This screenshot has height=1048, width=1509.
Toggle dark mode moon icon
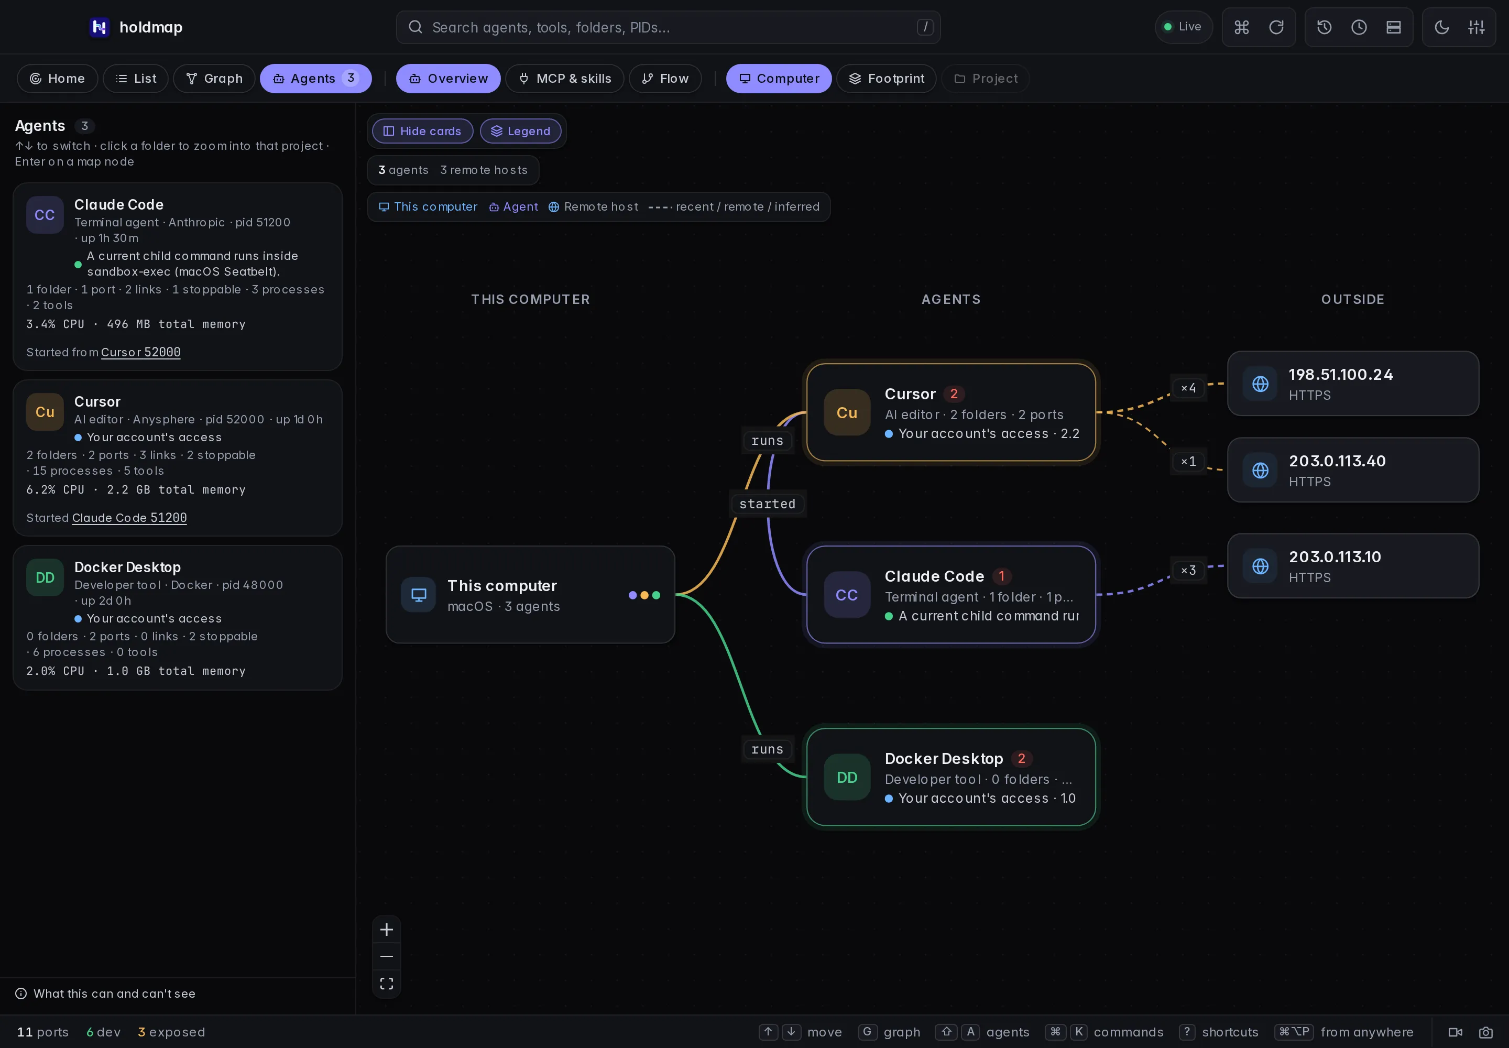point(1441,27)
